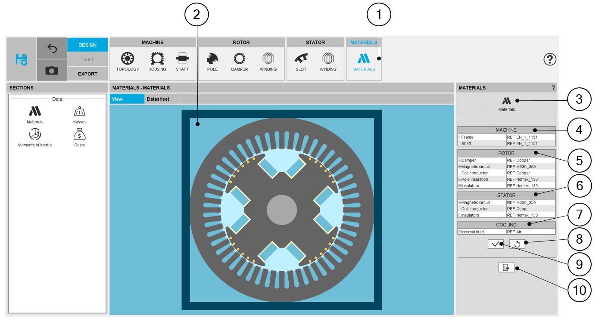Expand the Internal fluid cooling row
The image size is (602, 322).
[460, 232]
